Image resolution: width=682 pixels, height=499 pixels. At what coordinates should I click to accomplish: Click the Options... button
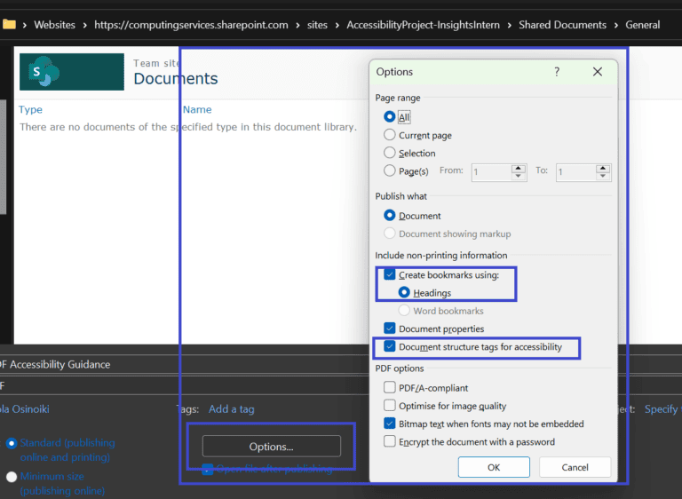pyautogui.click(x=271, y=447)
